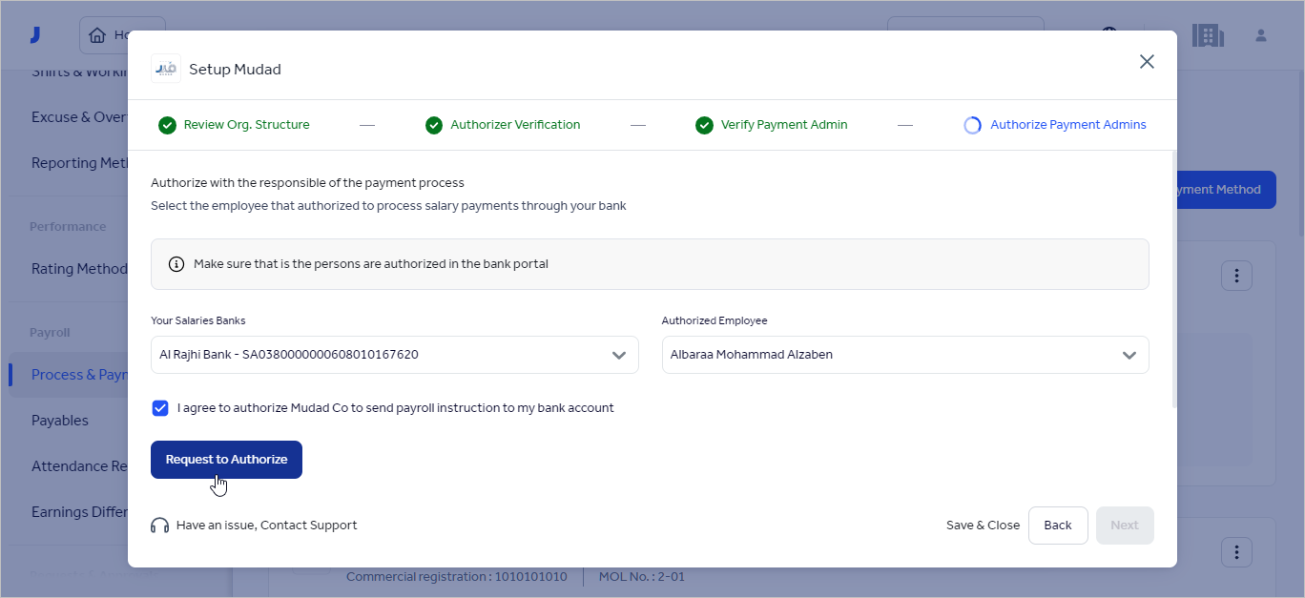Click Save & Close
1305x598 pixels.
click(983, 525)
